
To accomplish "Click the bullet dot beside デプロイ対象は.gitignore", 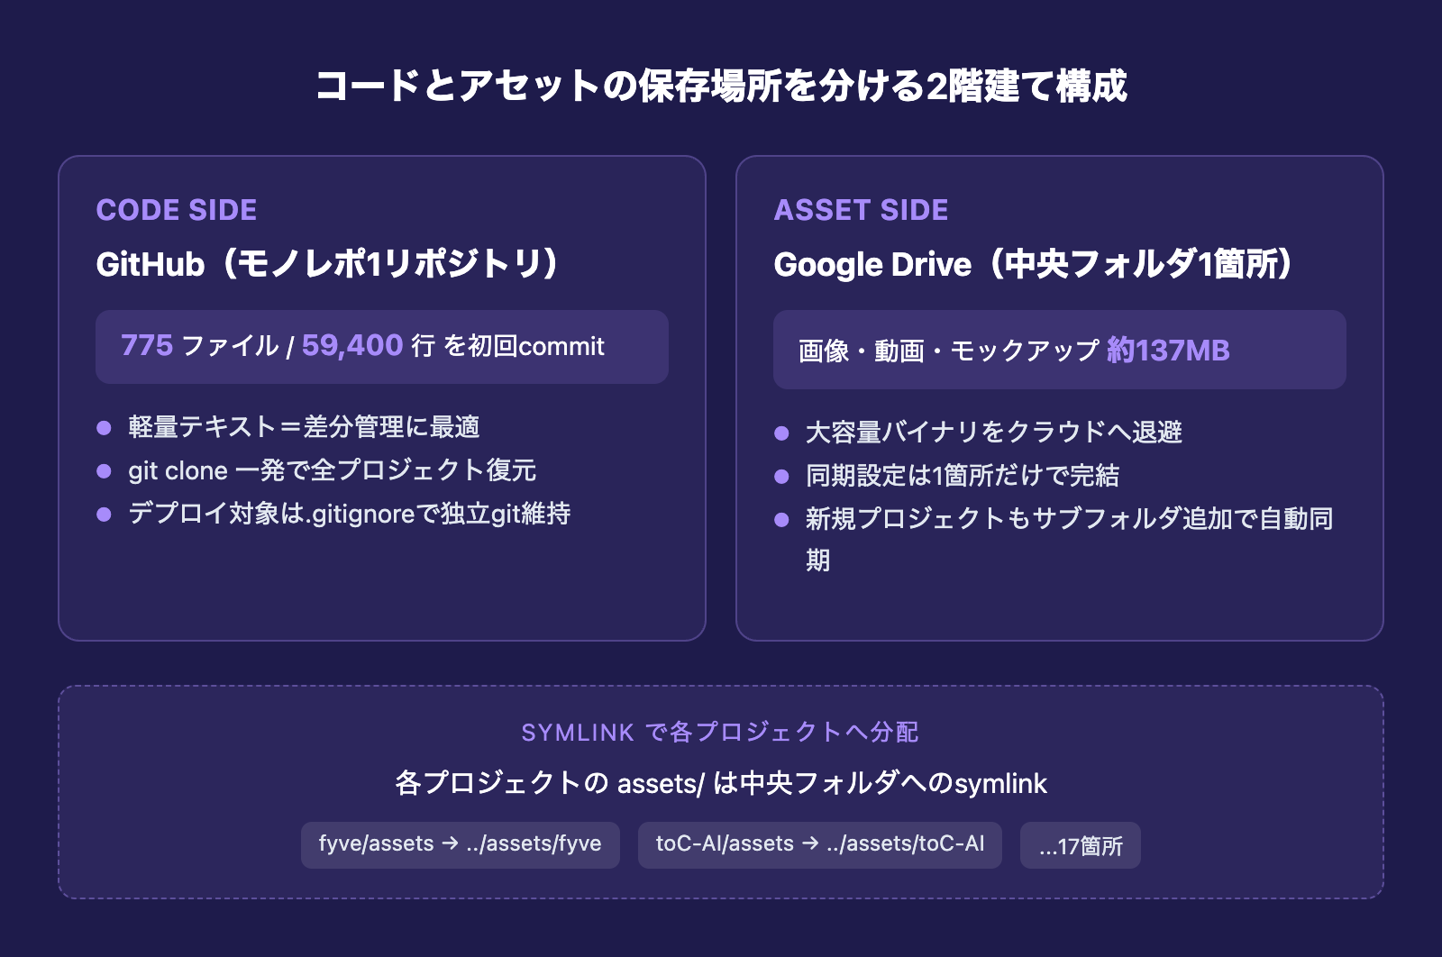I will coord(104,514).
